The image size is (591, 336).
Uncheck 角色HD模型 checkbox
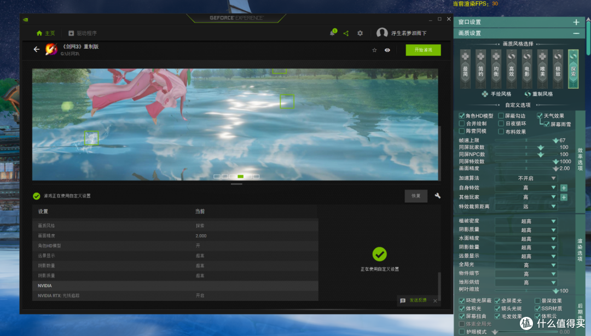pyautogui.click(x=461, y=115)
